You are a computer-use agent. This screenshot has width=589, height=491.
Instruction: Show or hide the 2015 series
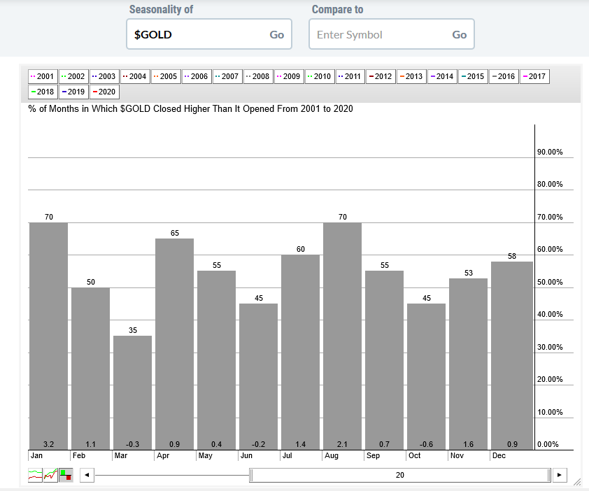click(x=474, y=77)
